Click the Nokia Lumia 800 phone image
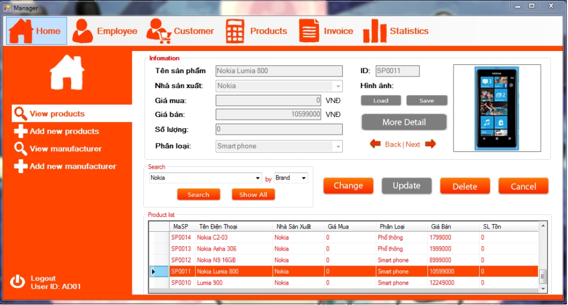The width and height of the screenshot is (568, 305). click(x=497, y=108)
